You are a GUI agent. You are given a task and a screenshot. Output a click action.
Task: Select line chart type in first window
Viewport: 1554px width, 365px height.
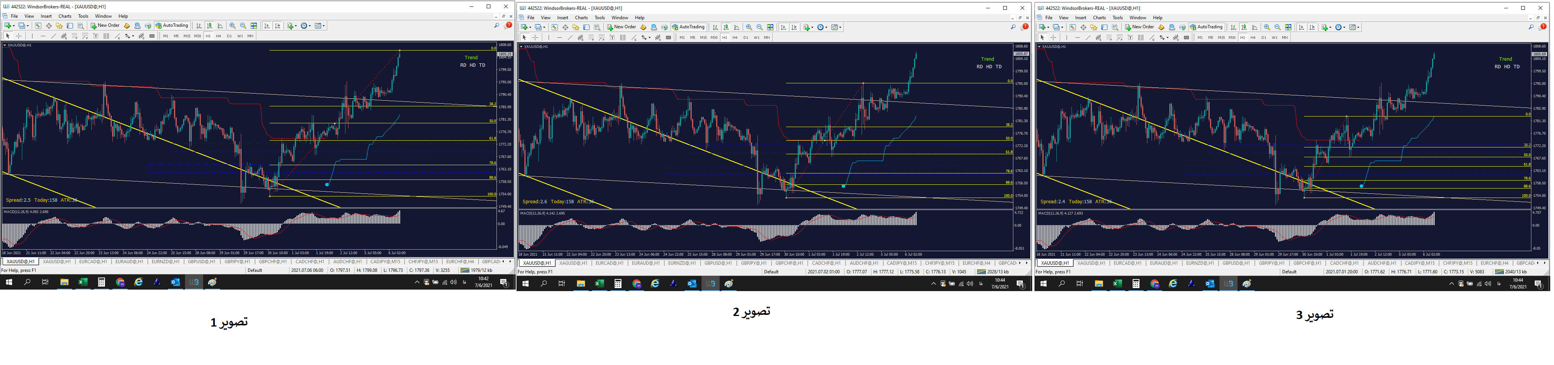pos(220,26)
